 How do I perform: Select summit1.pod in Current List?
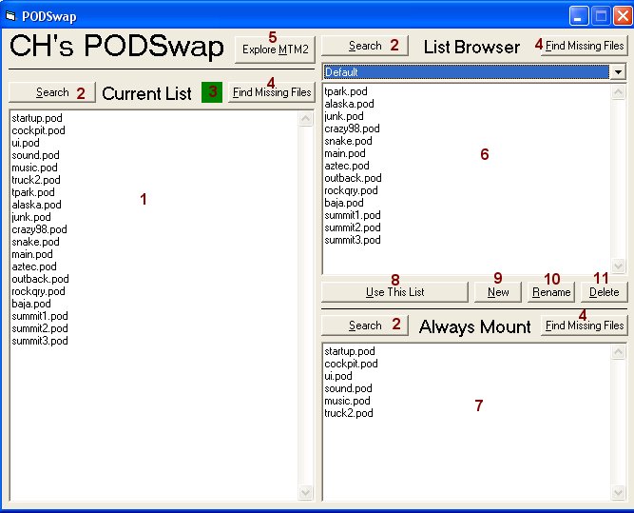40,316
